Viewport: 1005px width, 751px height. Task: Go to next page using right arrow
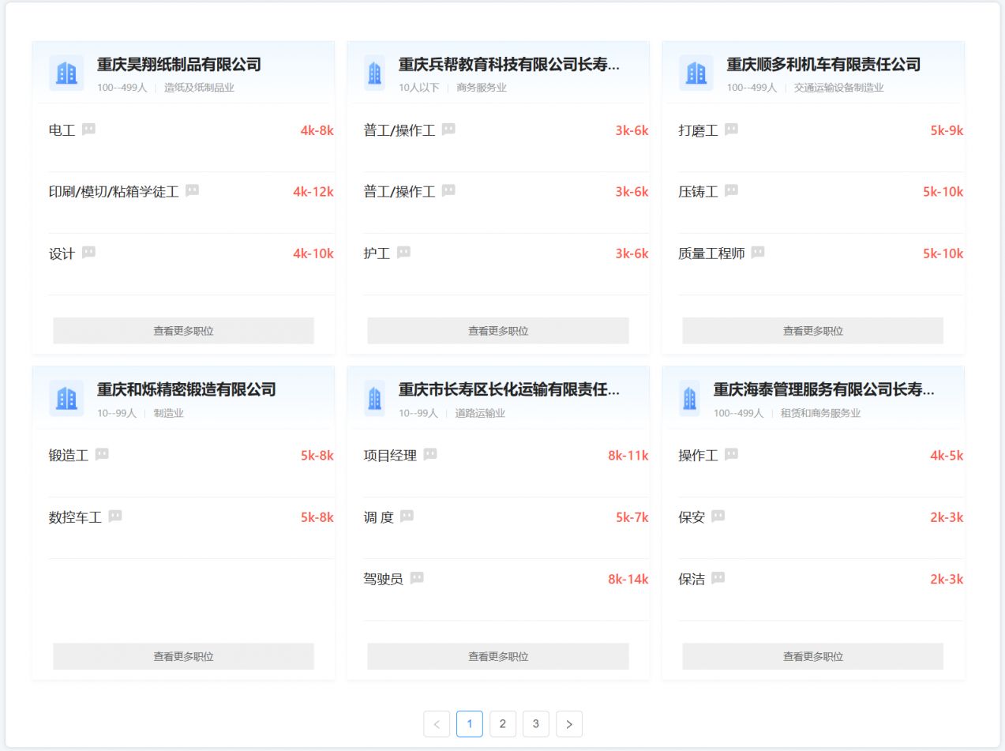[x=569, y=723]
